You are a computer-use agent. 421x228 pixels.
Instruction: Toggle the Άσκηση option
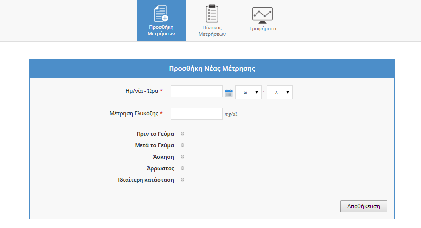click(183, 157)
